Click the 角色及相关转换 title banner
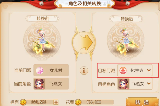Viewport: 160px width, 106px height. point(85,4)
